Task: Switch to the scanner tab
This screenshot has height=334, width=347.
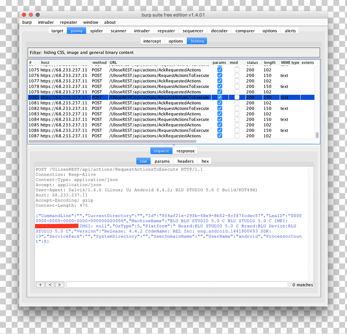Action: click(x=119, y=31)
